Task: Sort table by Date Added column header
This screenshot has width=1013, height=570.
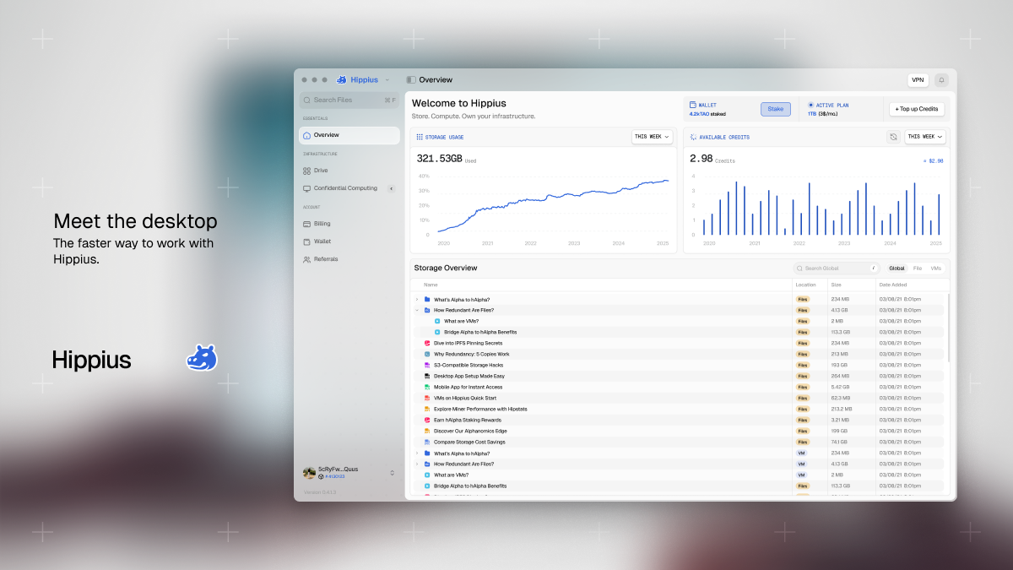Action: pos(892,285)
